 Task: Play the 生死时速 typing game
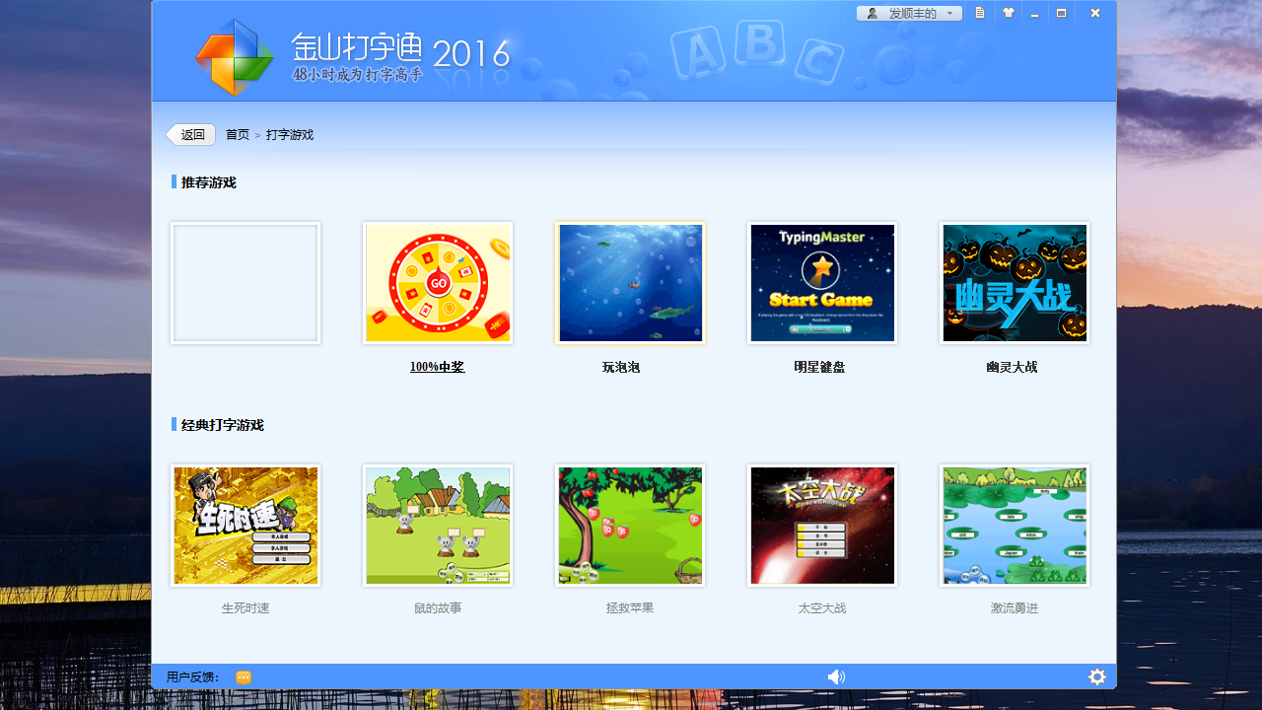coord(245,525)
